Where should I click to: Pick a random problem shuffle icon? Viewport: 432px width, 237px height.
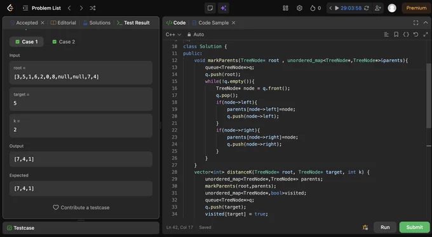[x=93, y=8]
